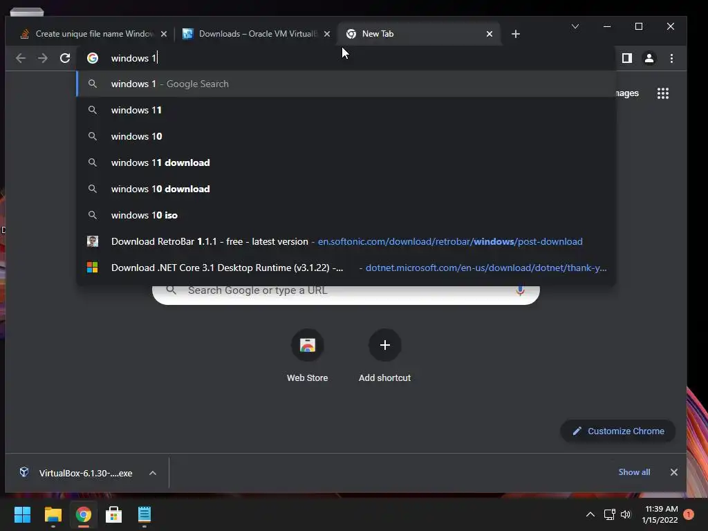
Task: Click Show all downloads
Action: click(x=634, y=472)
